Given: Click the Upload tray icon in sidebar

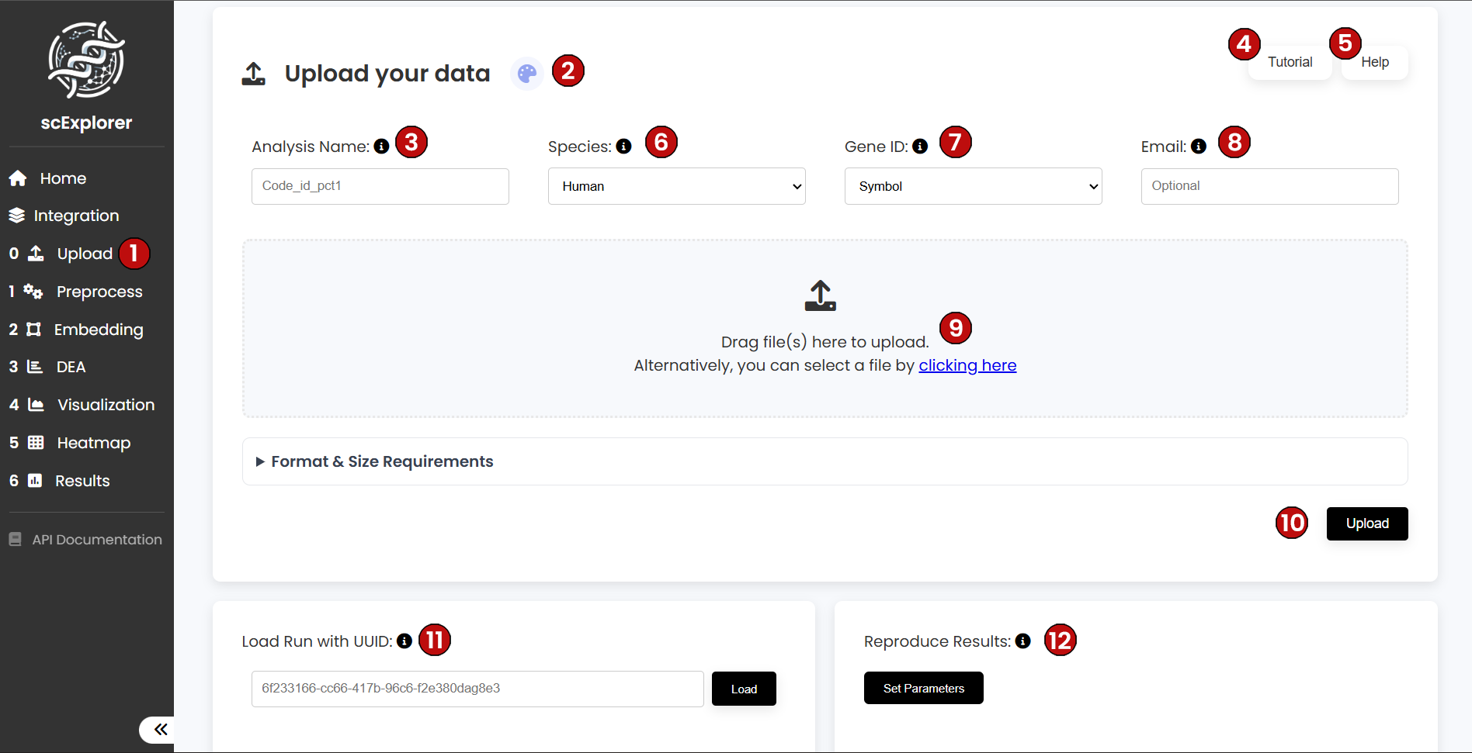Looking at the screenshot, I should [36, 253].
